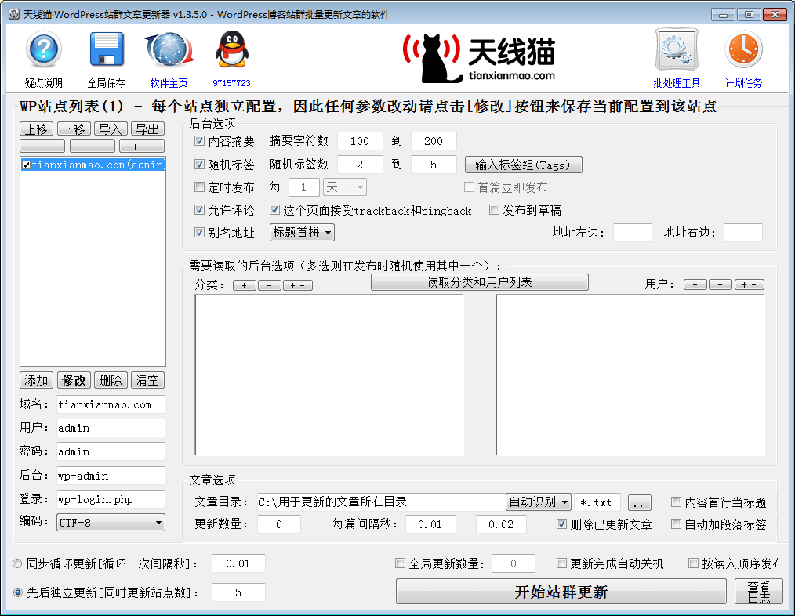This screenshot has width=795, height=616.
Task: Click the 更新数量 input field
Action: (279, 524)
